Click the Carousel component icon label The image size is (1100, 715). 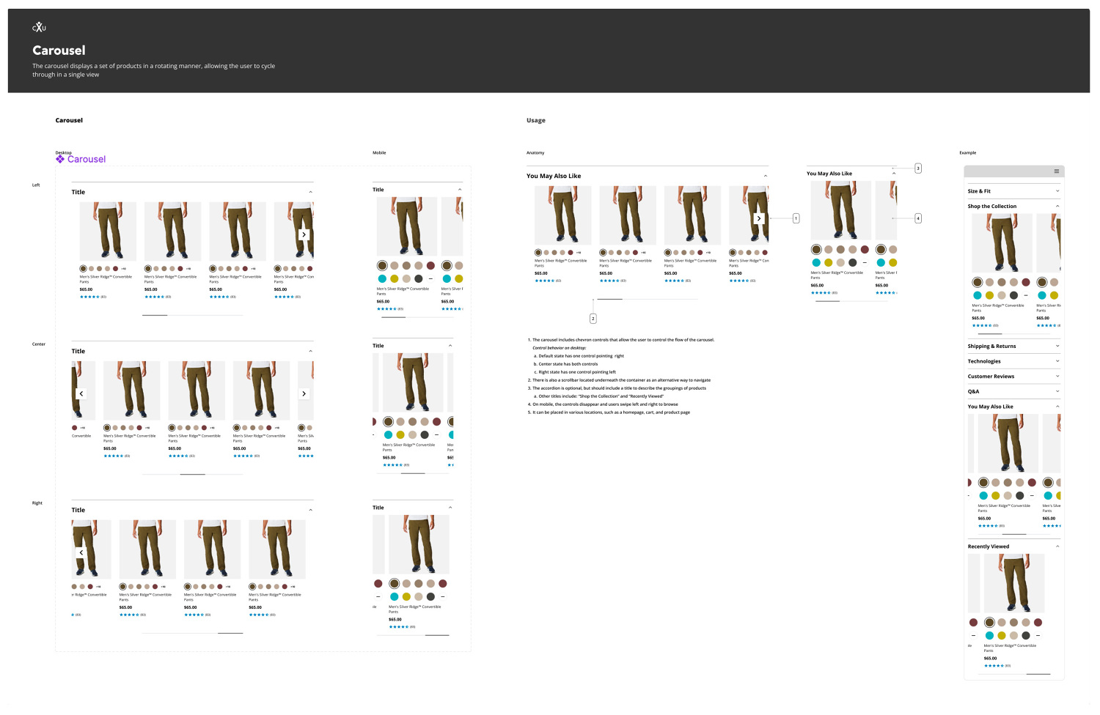pos(81,159)
